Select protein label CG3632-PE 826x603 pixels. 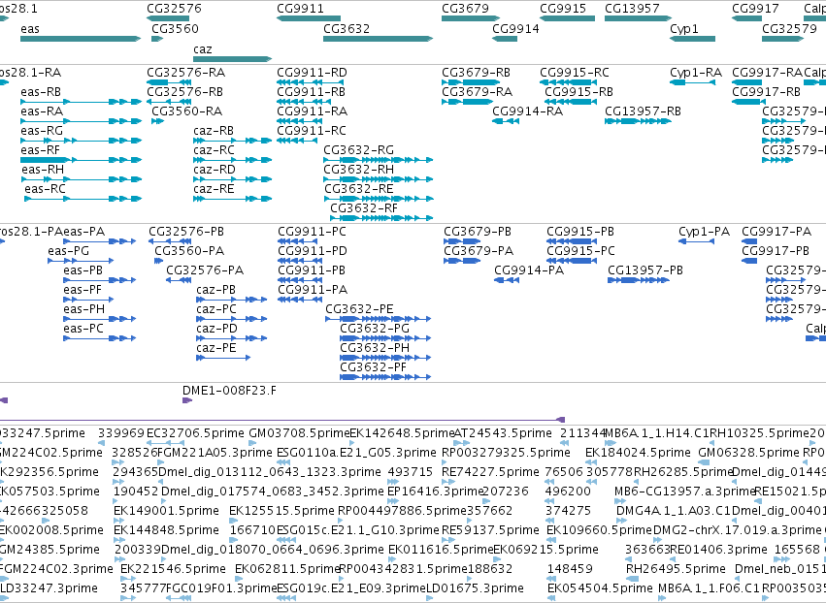(359, 309)
